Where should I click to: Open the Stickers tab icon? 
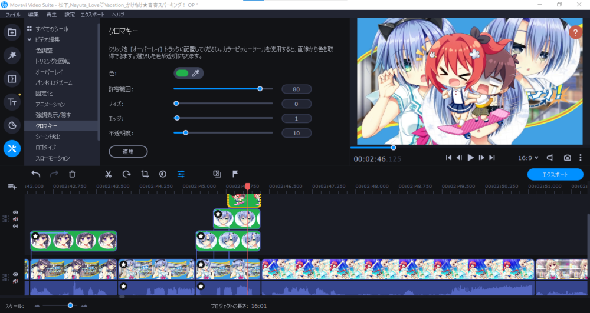[x=12, y=125]
